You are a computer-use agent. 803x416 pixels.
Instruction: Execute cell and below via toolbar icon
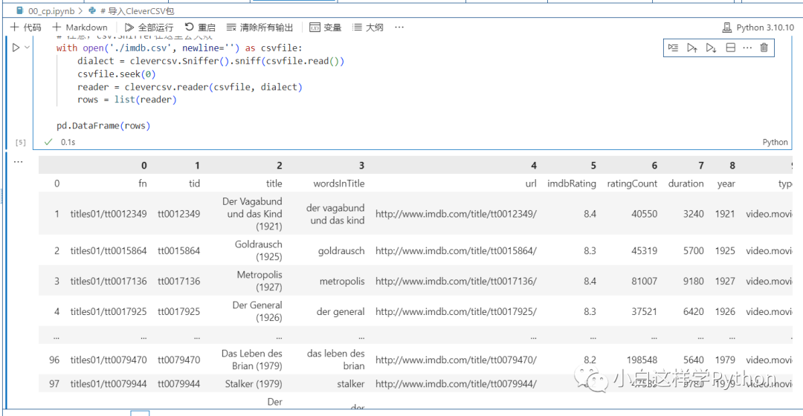pos(710,48)
